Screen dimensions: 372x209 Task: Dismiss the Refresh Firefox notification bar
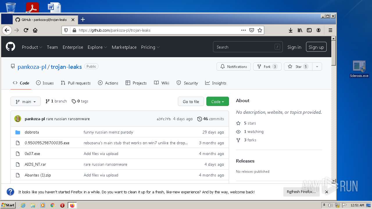[326, 192]
